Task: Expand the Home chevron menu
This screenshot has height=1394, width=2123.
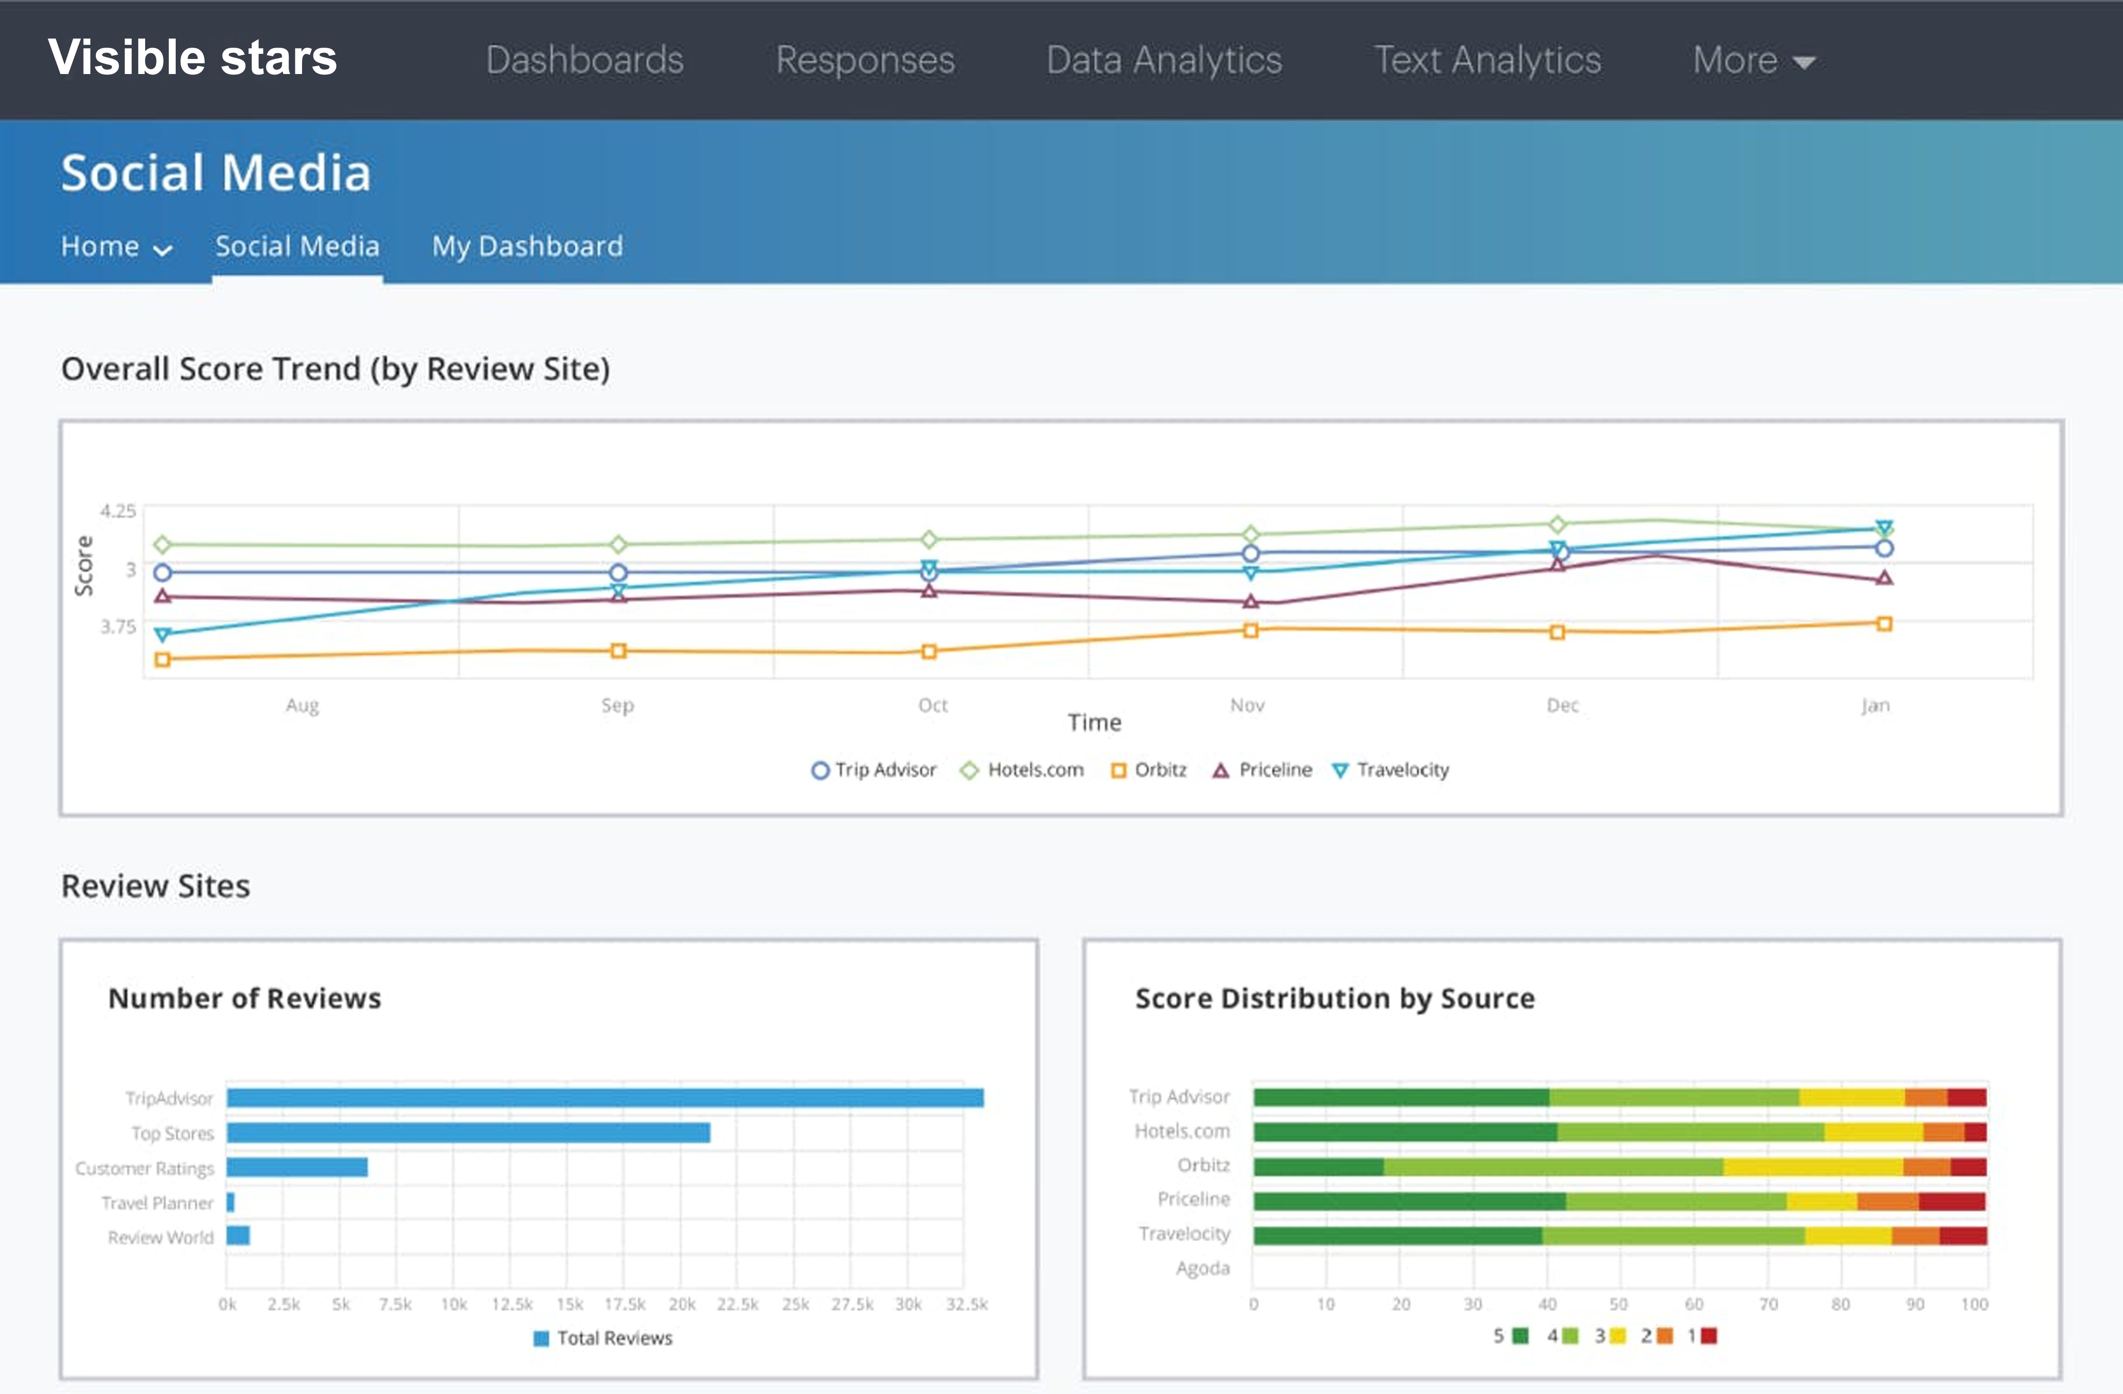Action: tap(162, 250)
